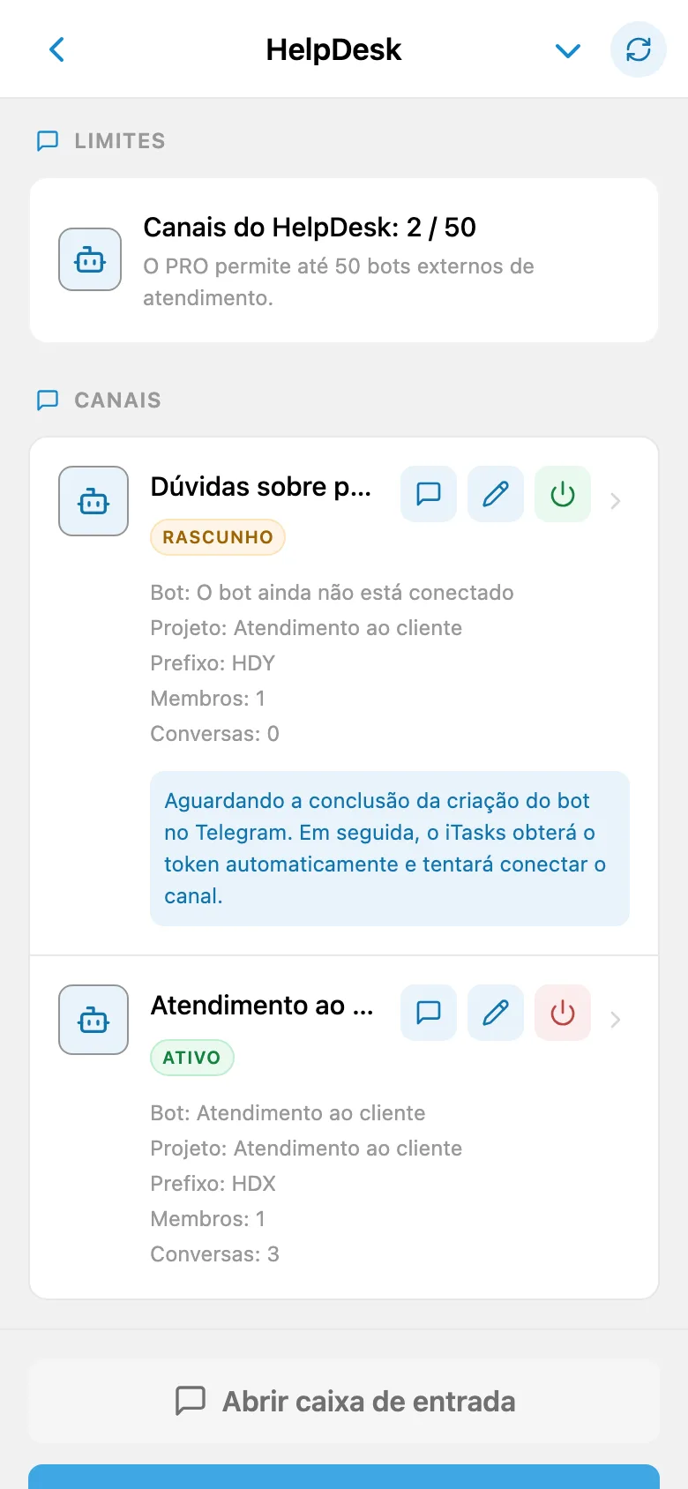Open the HelpDesk header dropdown chevron
This screenshot has width=688, height=1489.
point(568,50)
